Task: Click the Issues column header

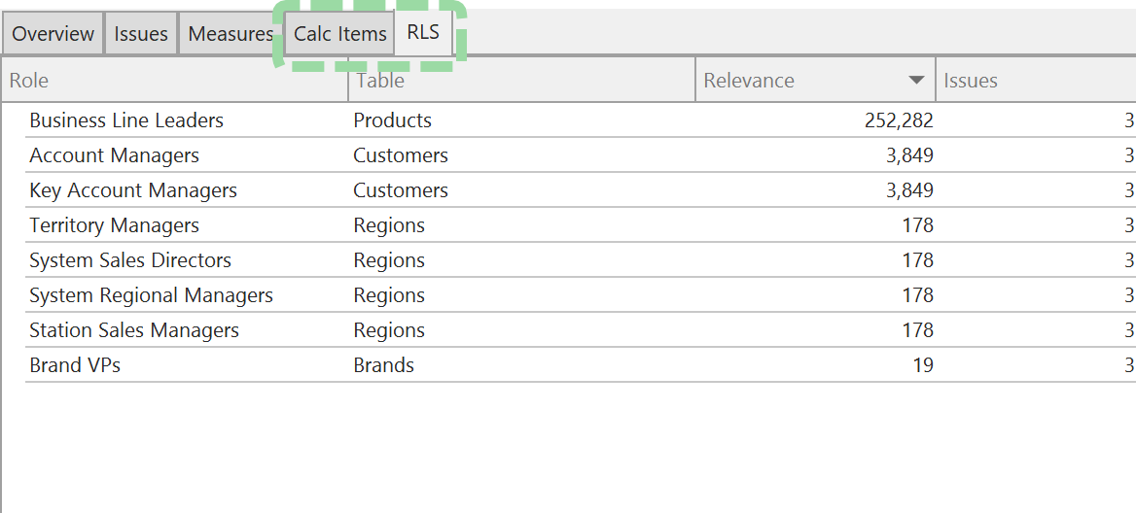Action: (x=1036, y=81)
